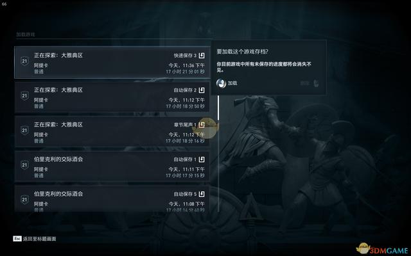Image resolution: width=411 pixels, height=256 pixels.
Task: Click the Esc key hint at the bottom
Action: (x=17, y=239)
